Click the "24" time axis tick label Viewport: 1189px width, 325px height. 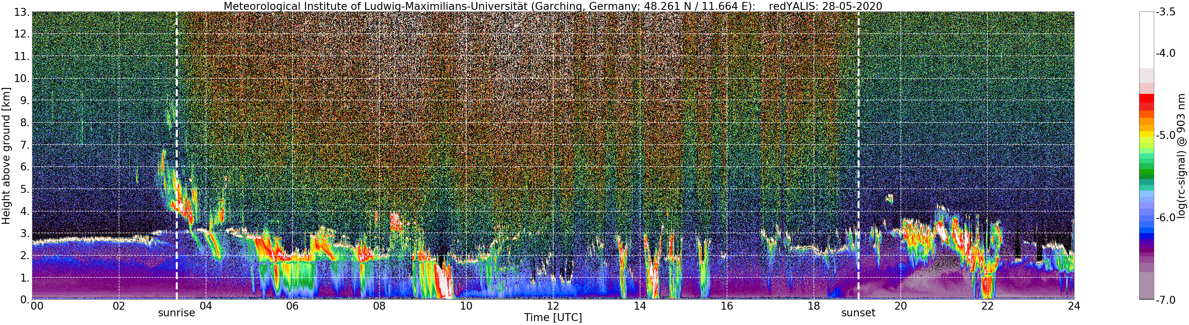click(1074, 306)
